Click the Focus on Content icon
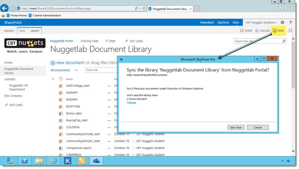 (x=290, y=31)
